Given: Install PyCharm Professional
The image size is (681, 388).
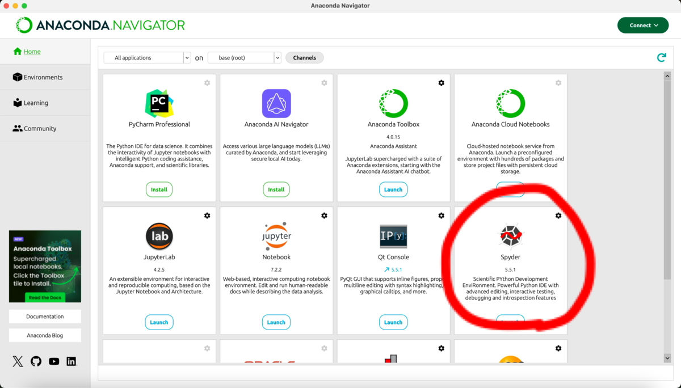Looking at the screenshot, I should [159, 189].
